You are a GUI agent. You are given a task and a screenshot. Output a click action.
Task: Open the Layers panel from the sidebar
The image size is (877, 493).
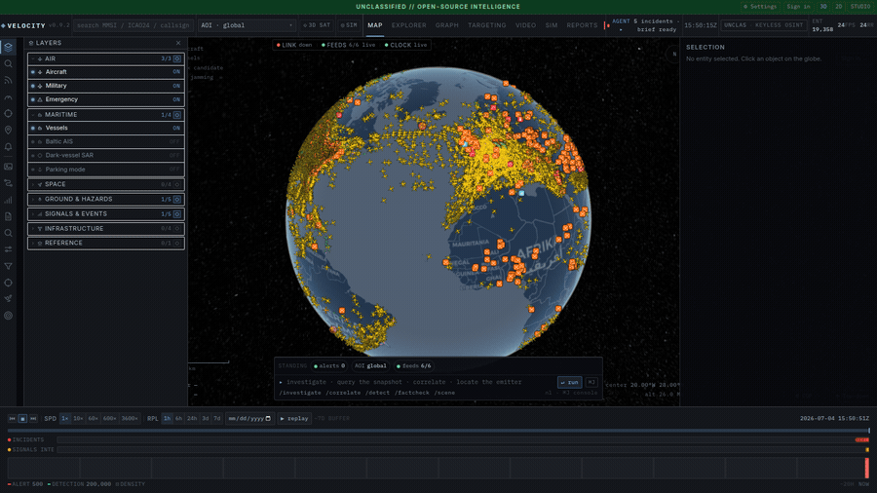pyautogui.click(x=9, y=47)
